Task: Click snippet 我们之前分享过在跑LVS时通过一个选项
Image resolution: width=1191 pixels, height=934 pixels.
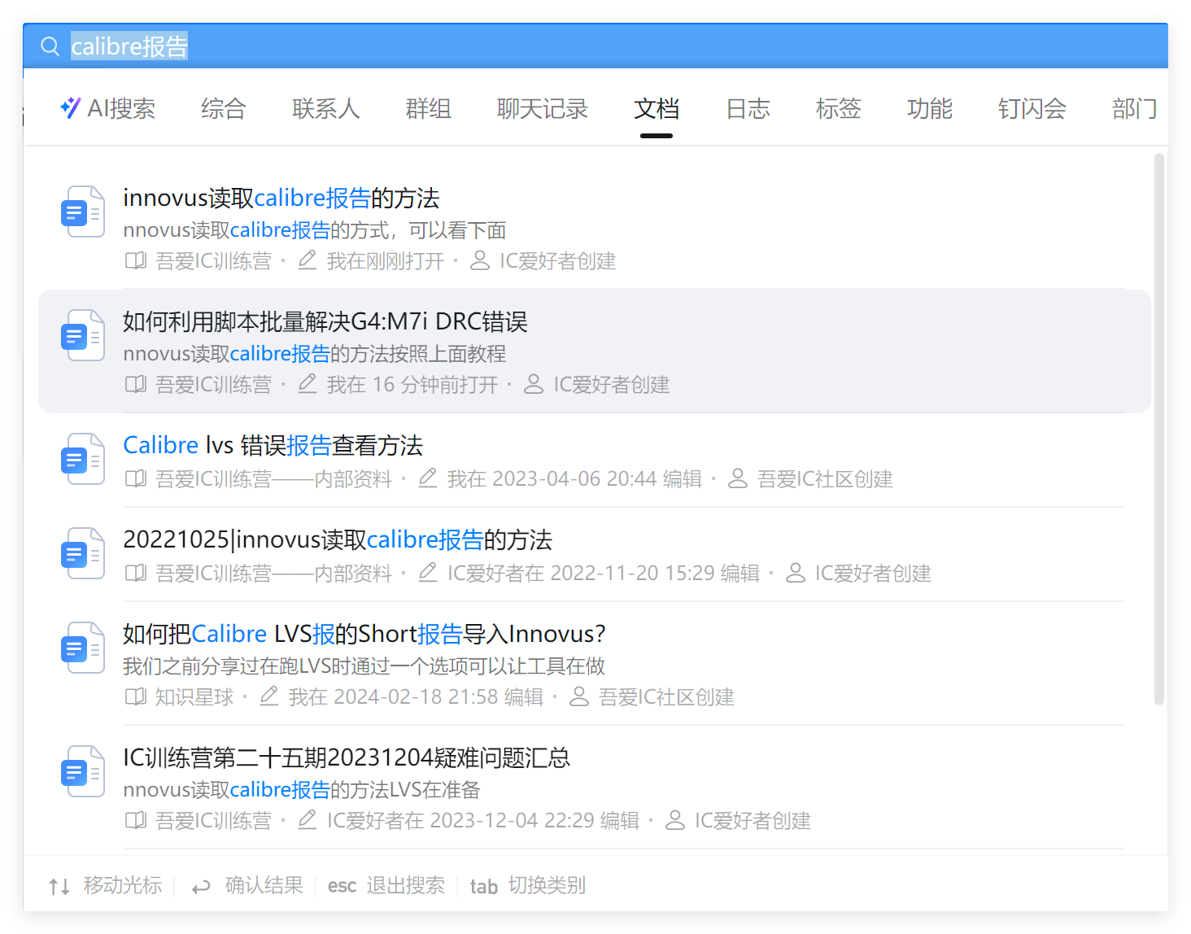Action: pos(364,666)
